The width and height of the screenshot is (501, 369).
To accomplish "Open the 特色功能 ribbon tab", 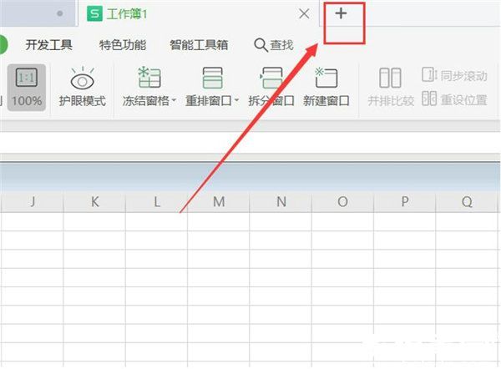I will click(123, 45).
